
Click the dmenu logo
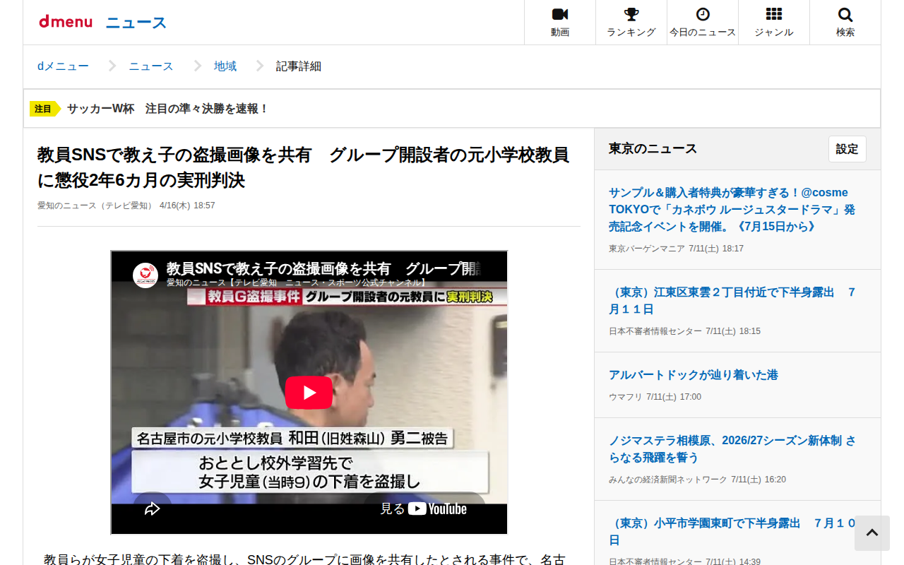[66, 22]
